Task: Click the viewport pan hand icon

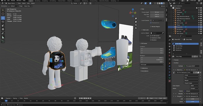Action: 136,21
